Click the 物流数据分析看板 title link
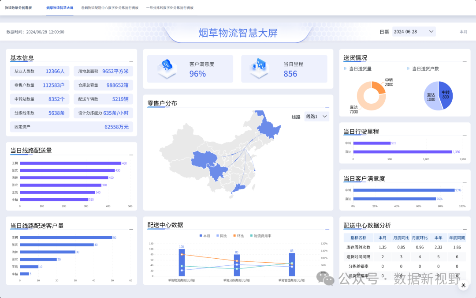476x298 pixels. [19, 8]
